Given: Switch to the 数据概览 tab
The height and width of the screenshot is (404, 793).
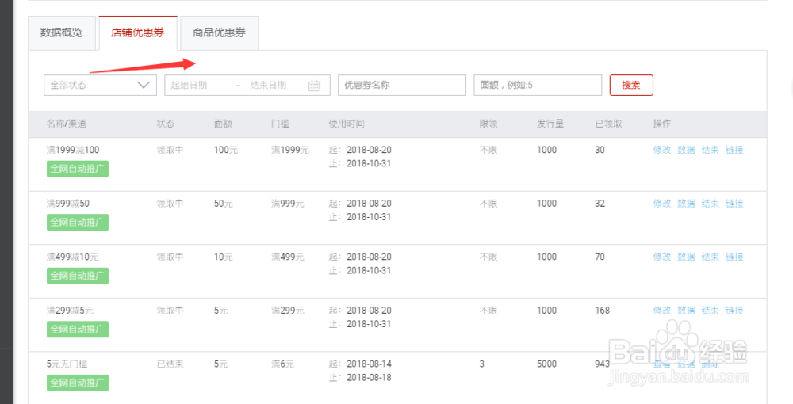Looking at the screenshot, I should coord(62,33).
